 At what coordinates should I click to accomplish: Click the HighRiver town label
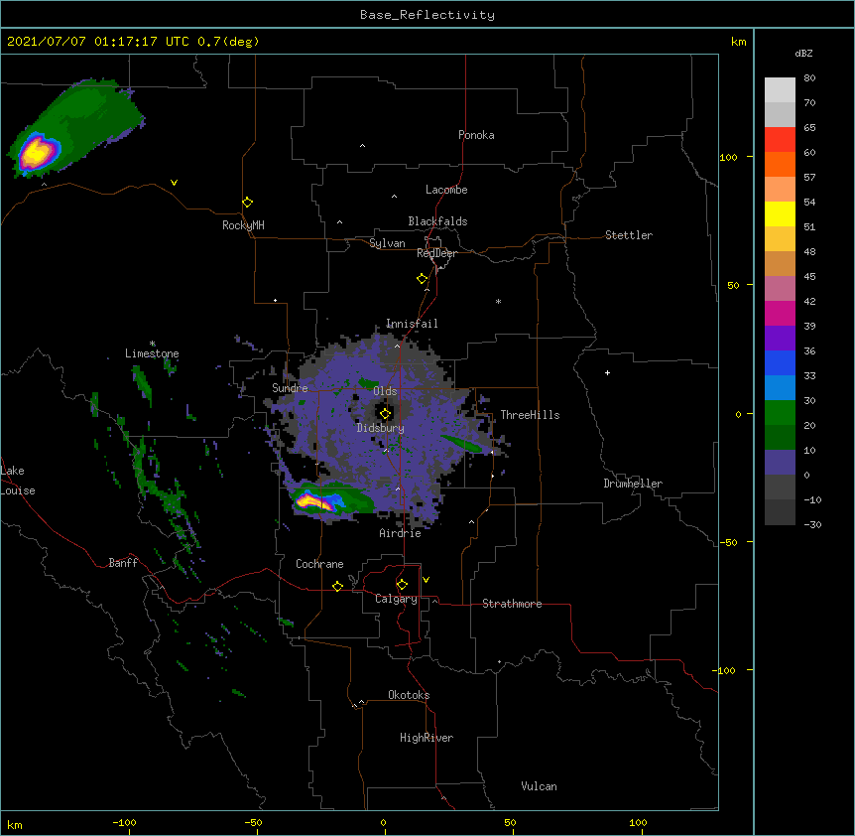tap(427, 738)
